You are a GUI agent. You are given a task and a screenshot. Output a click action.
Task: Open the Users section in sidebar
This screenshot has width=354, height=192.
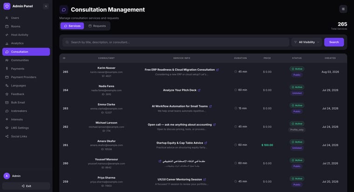(x=26, y=18)
